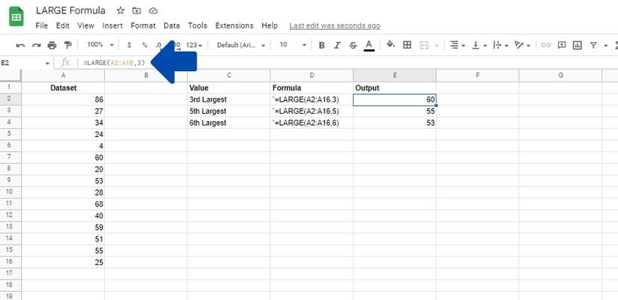Click the LARGE Formula document title
Image resolution: width=618 pixels, height=300 pixels.
70,10
